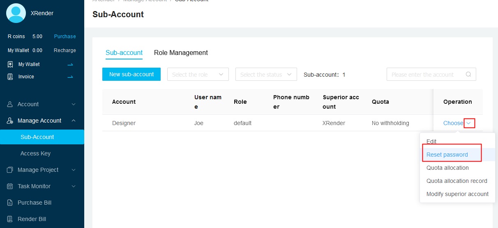Follow the arrow next to My Wallet

(70, 64)
